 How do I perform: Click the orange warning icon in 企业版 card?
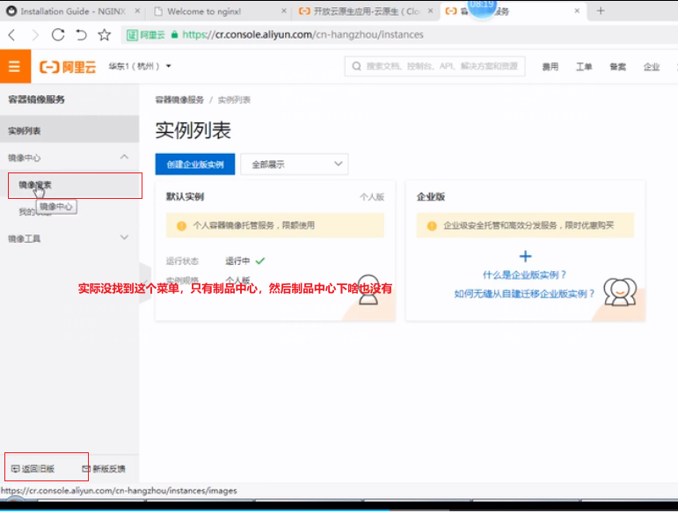coord(432,225)
